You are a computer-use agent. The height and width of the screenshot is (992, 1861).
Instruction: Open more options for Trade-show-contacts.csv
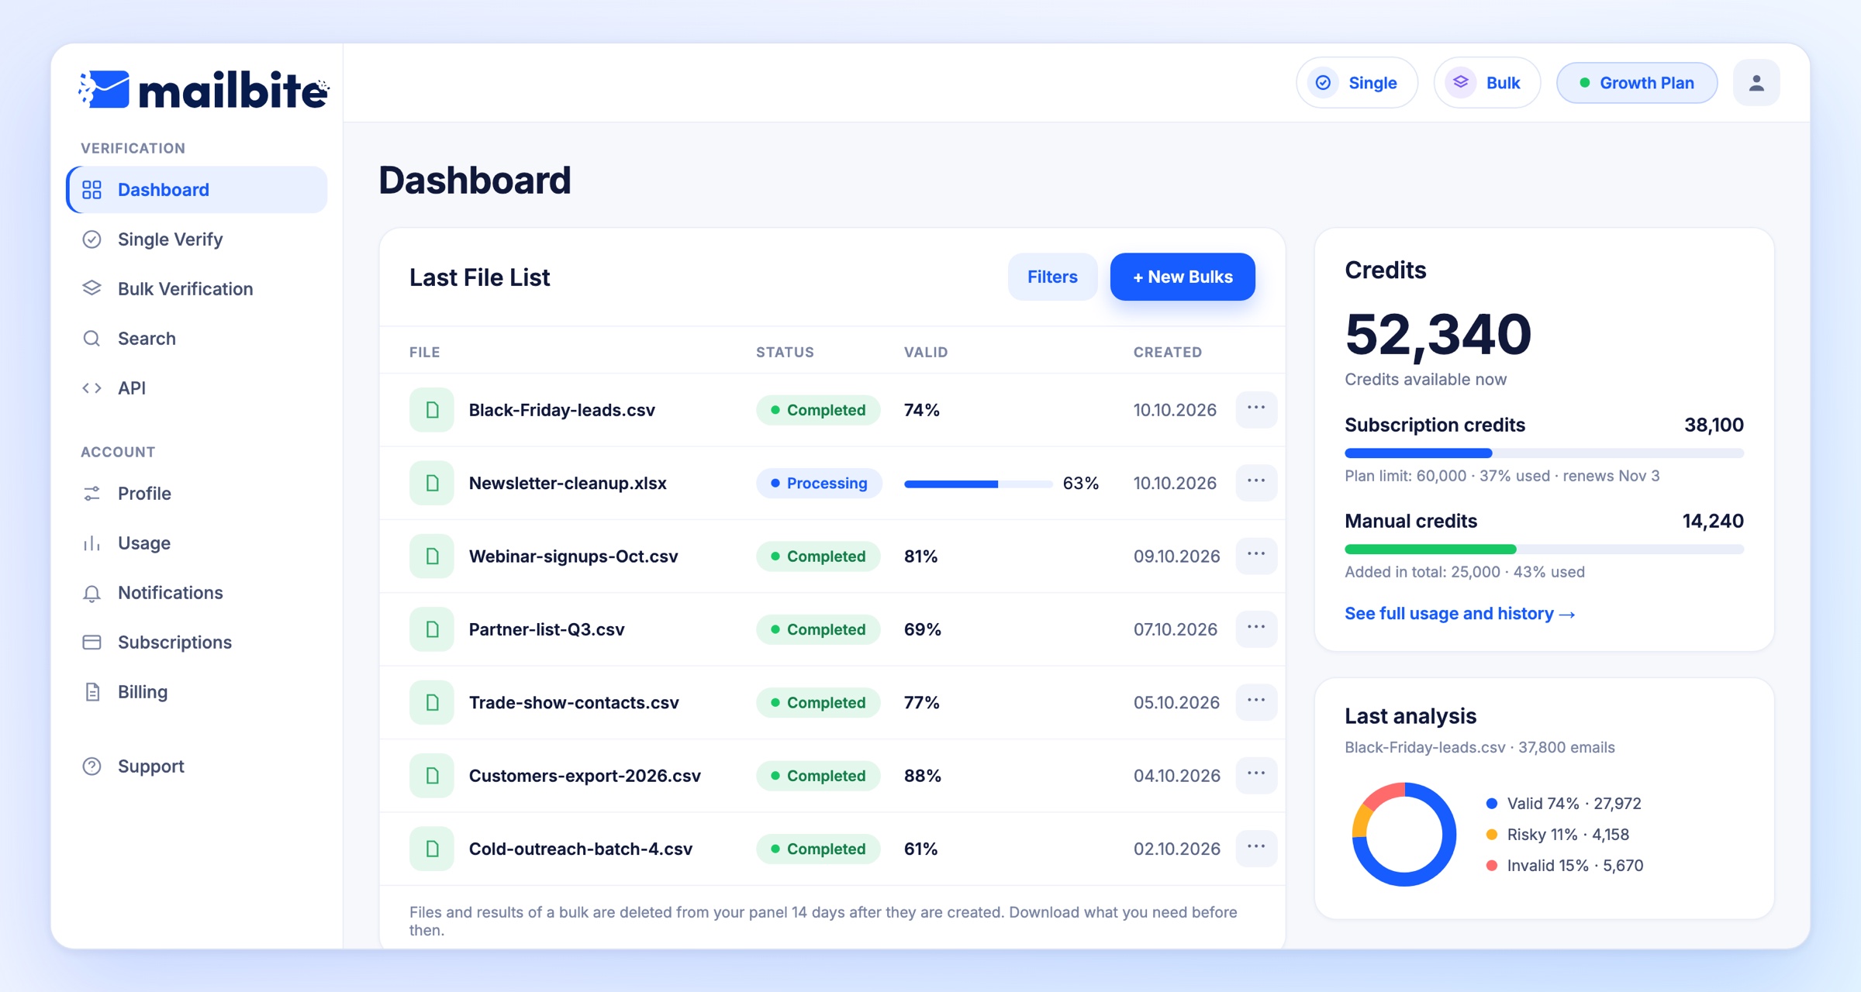(1256, 701)
